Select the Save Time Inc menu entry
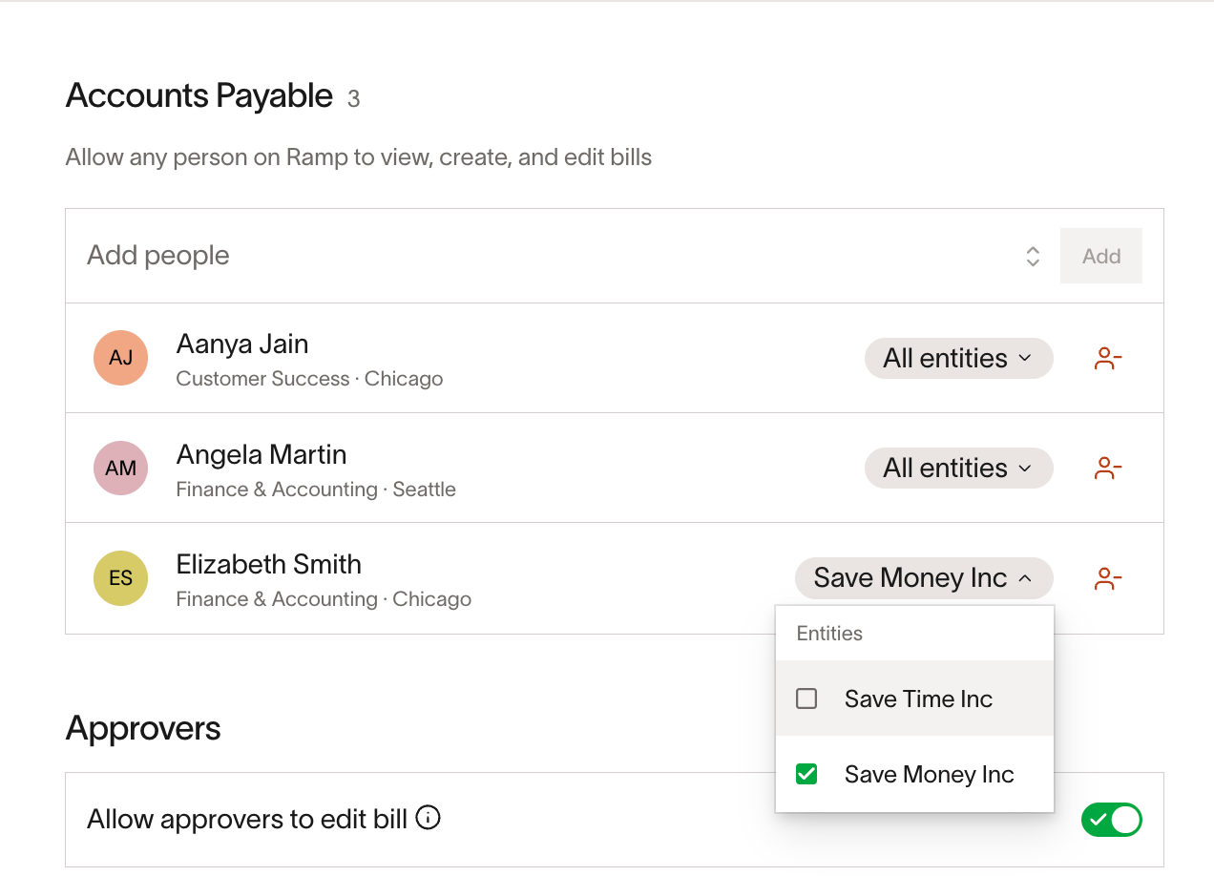 (x=914, y=699)
